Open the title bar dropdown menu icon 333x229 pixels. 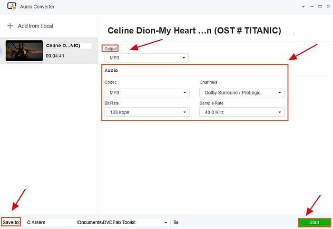pyautogui.click(x=304, y=6)
